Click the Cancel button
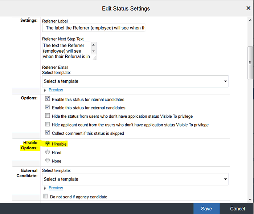 click(x=237, y=209)
